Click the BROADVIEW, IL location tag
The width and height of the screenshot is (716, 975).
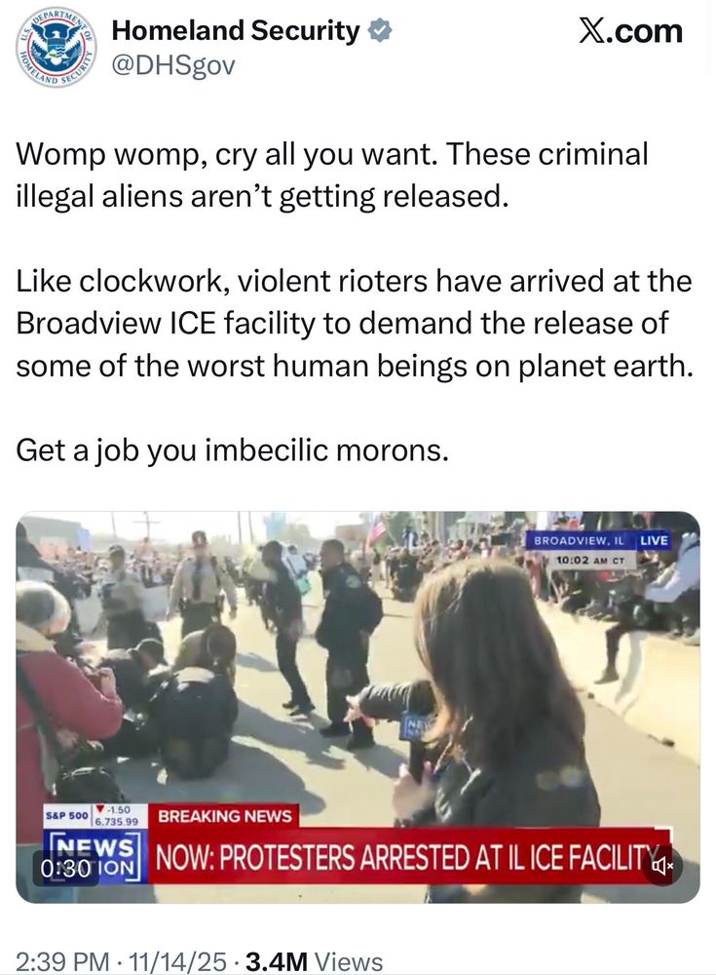click(579, 540)
